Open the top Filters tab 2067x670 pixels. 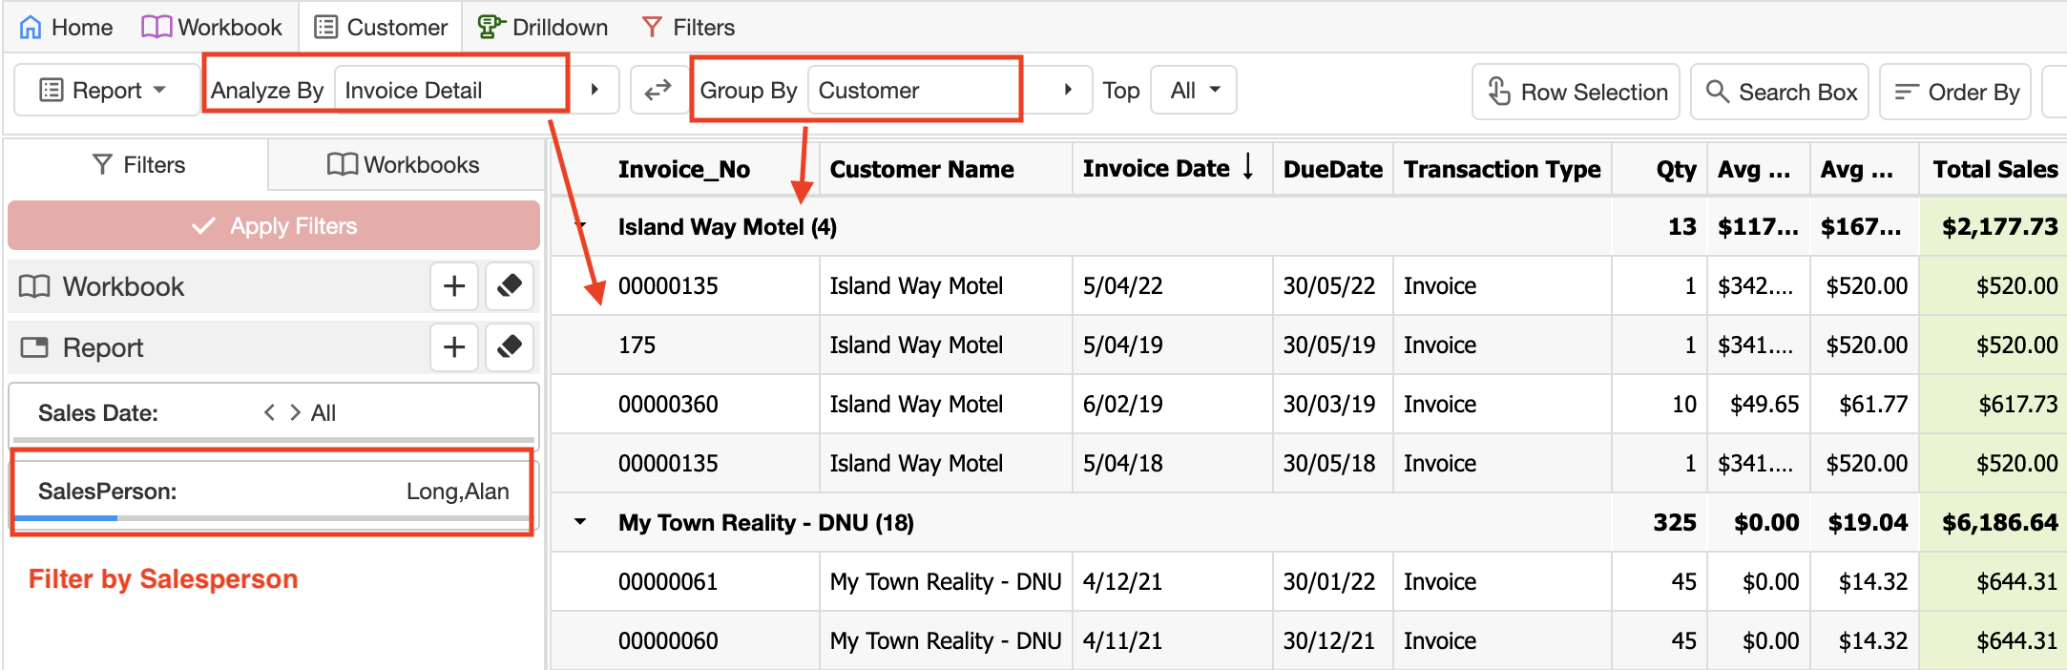coord(687,27)
